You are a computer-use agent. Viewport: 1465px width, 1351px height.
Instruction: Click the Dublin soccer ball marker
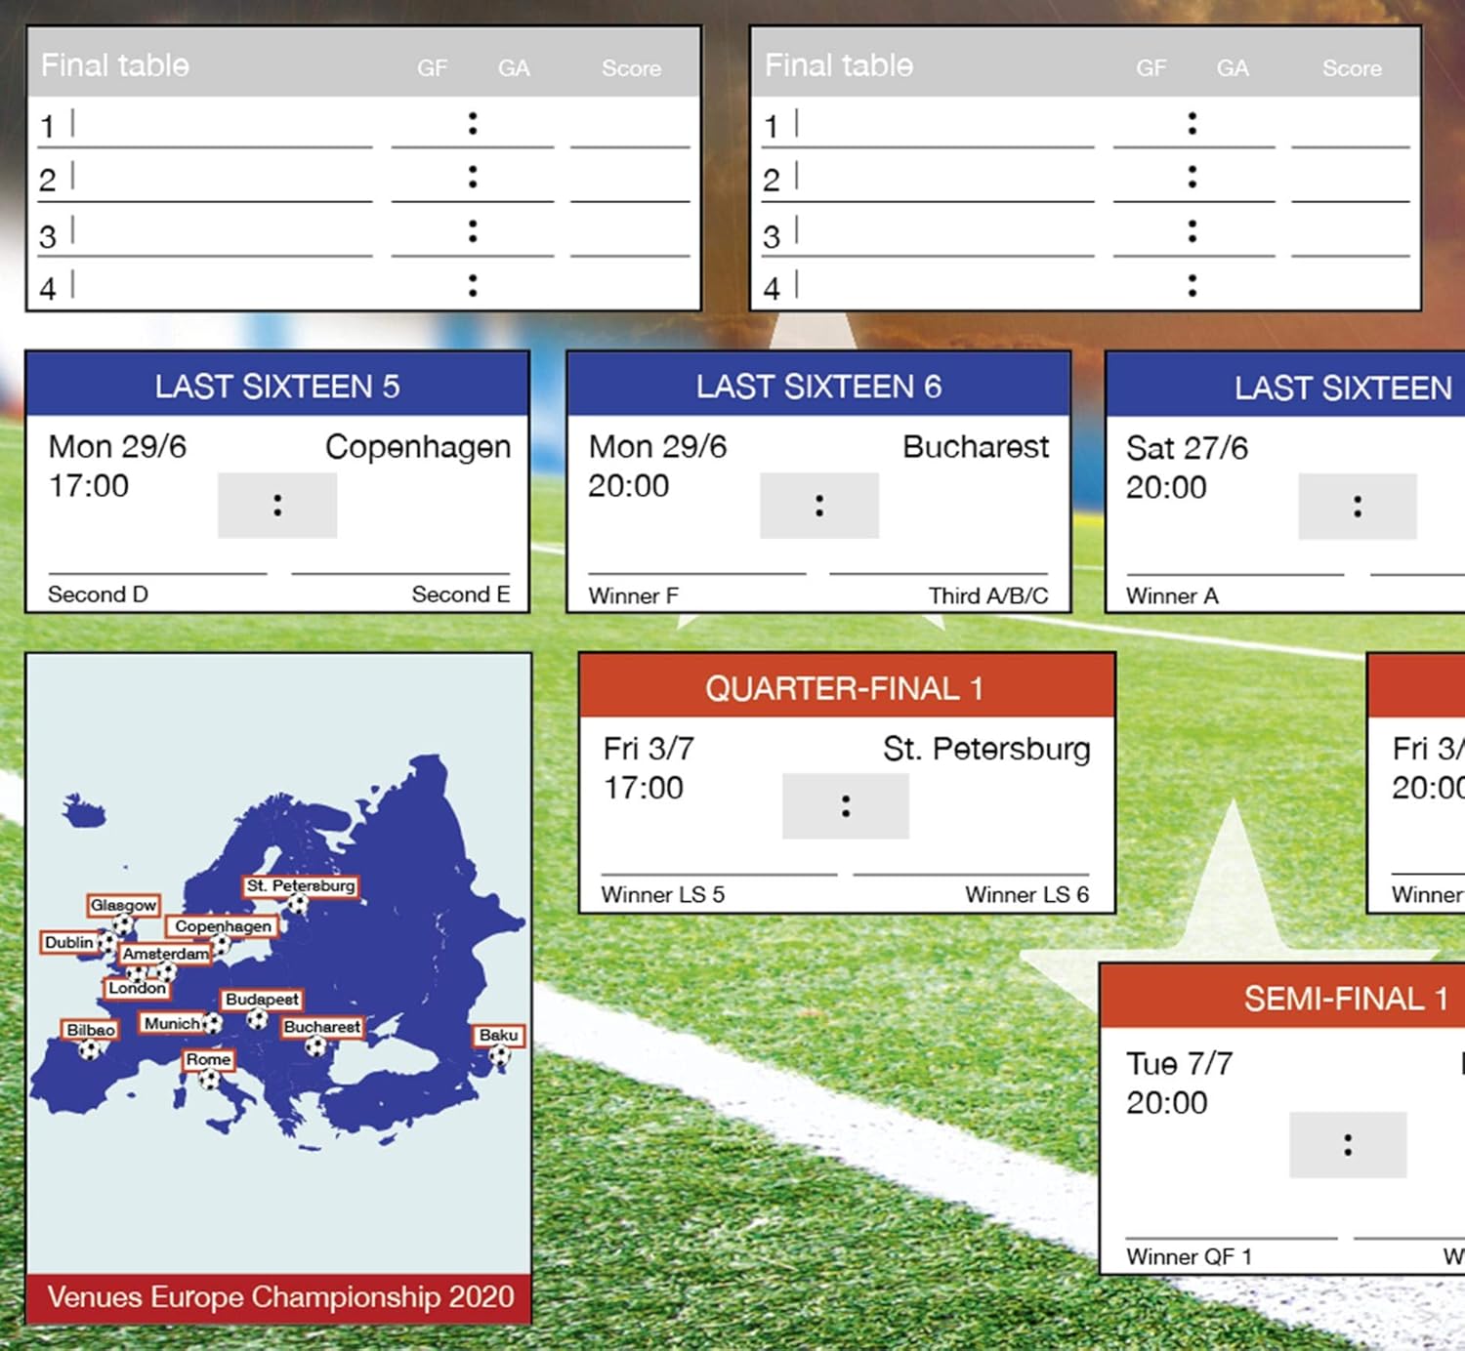click(107, 943)
